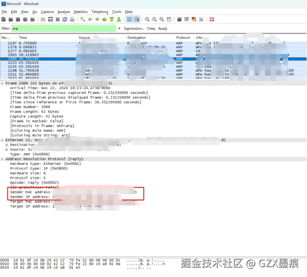307x277 pixels.
Task: Select packet 2065 at time 39.119945
Action: [x=153, y=55]
